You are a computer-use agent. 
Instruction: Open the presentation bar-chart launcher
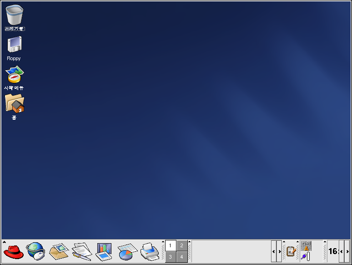104,251
